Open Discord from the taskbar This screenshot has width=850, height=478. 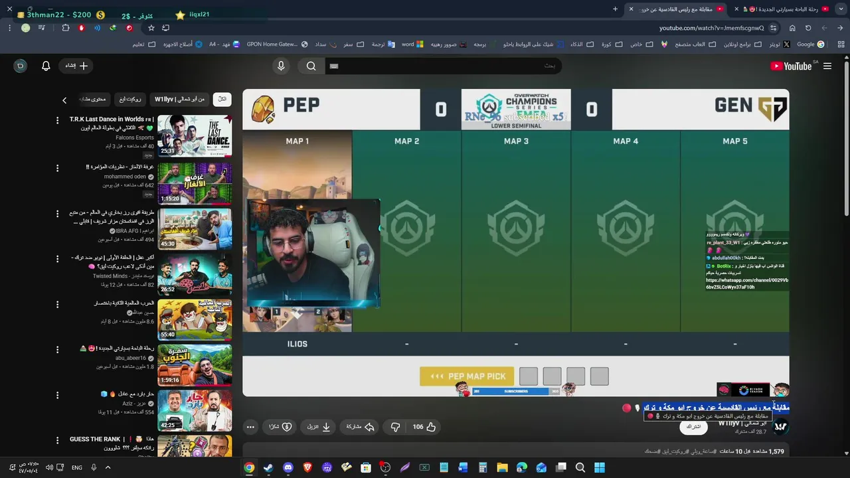coord(288,467)
